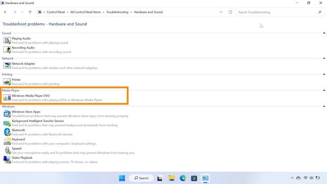Show hidden tray icons chevron
Image resolution: width=327 pixels, height=184 pixels.
[292, 178]
